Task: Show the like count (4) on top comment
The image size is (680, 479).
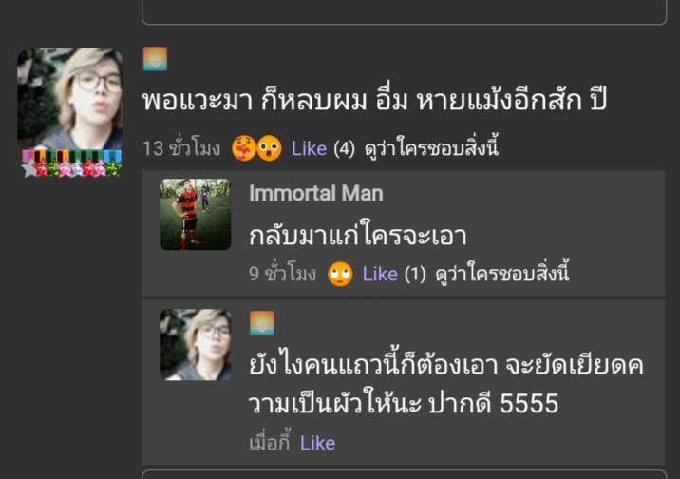Action: pos(345,148)
